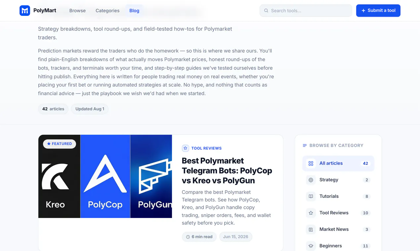Open the Categories nav item
The image size is (420, 251).
[107, 11]
